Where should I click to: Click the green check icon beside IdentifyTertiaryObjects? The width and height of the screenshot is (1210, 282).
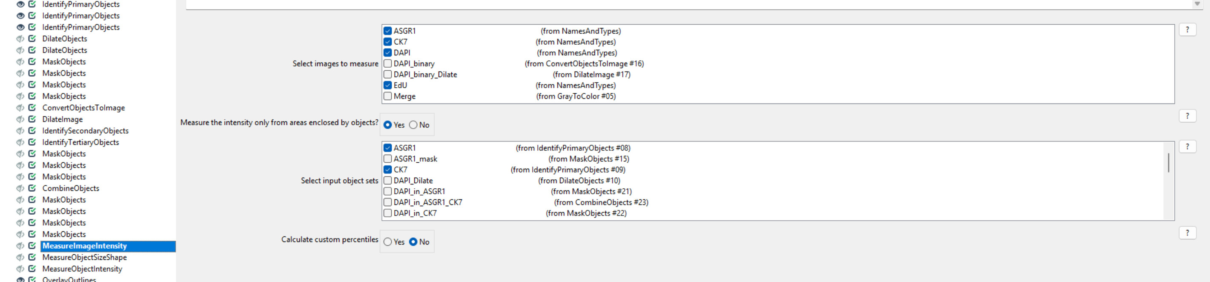(32, 142)
